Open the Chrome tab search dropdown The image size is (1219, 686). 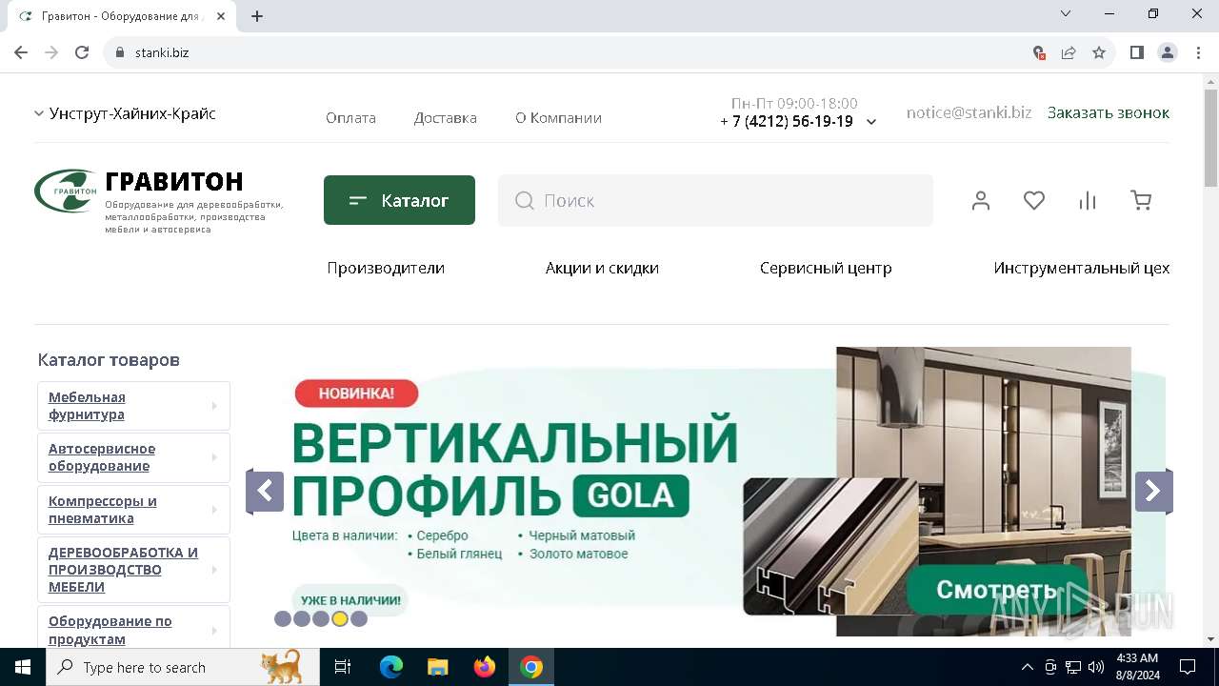1066,13
